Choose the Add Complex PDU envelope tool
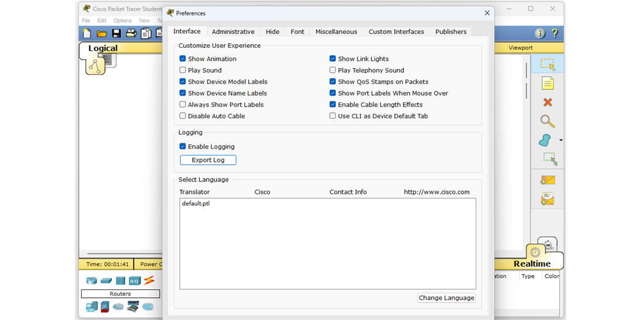 tap(548, 199)
